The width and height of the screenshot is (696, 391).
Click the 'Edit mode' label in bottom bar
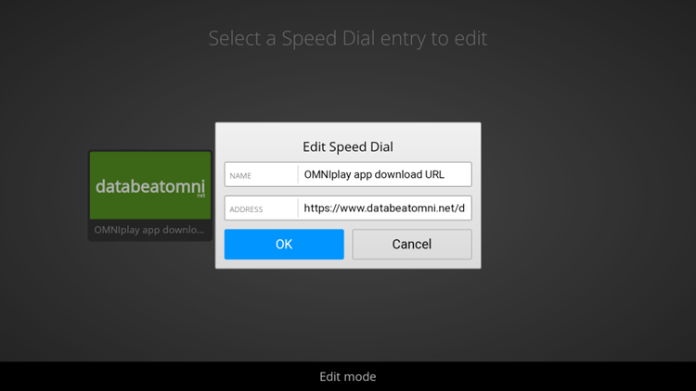click(348, 376)
